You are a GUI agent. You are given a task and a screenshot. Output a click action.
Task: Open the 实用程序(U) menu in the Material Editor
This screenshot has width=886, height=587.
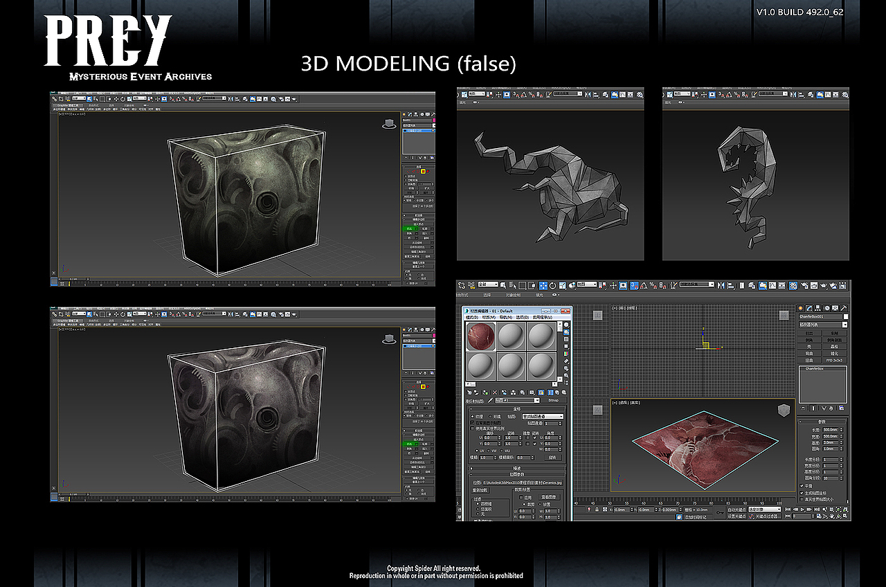544,317
